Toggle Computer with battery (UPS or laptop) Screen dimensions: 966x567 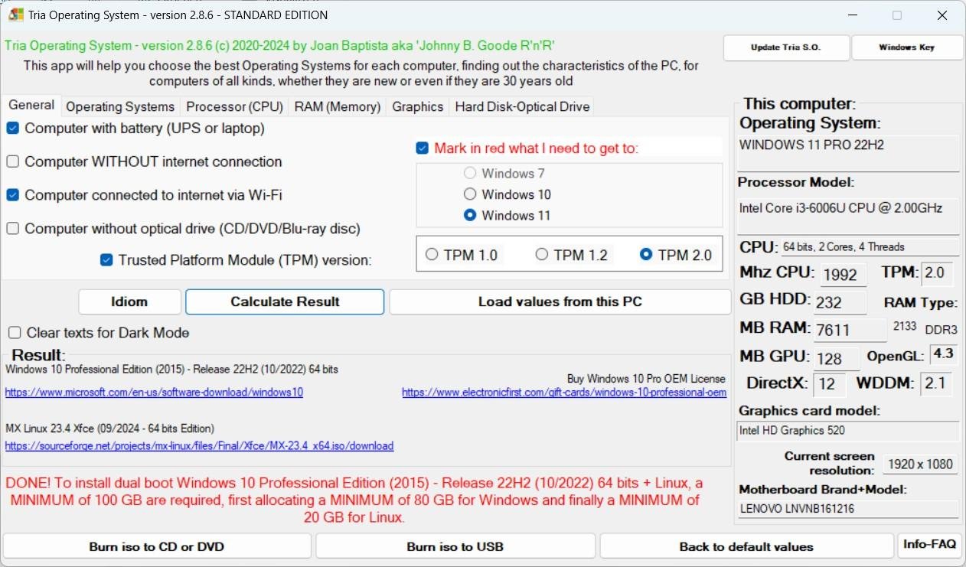[13, 129]
